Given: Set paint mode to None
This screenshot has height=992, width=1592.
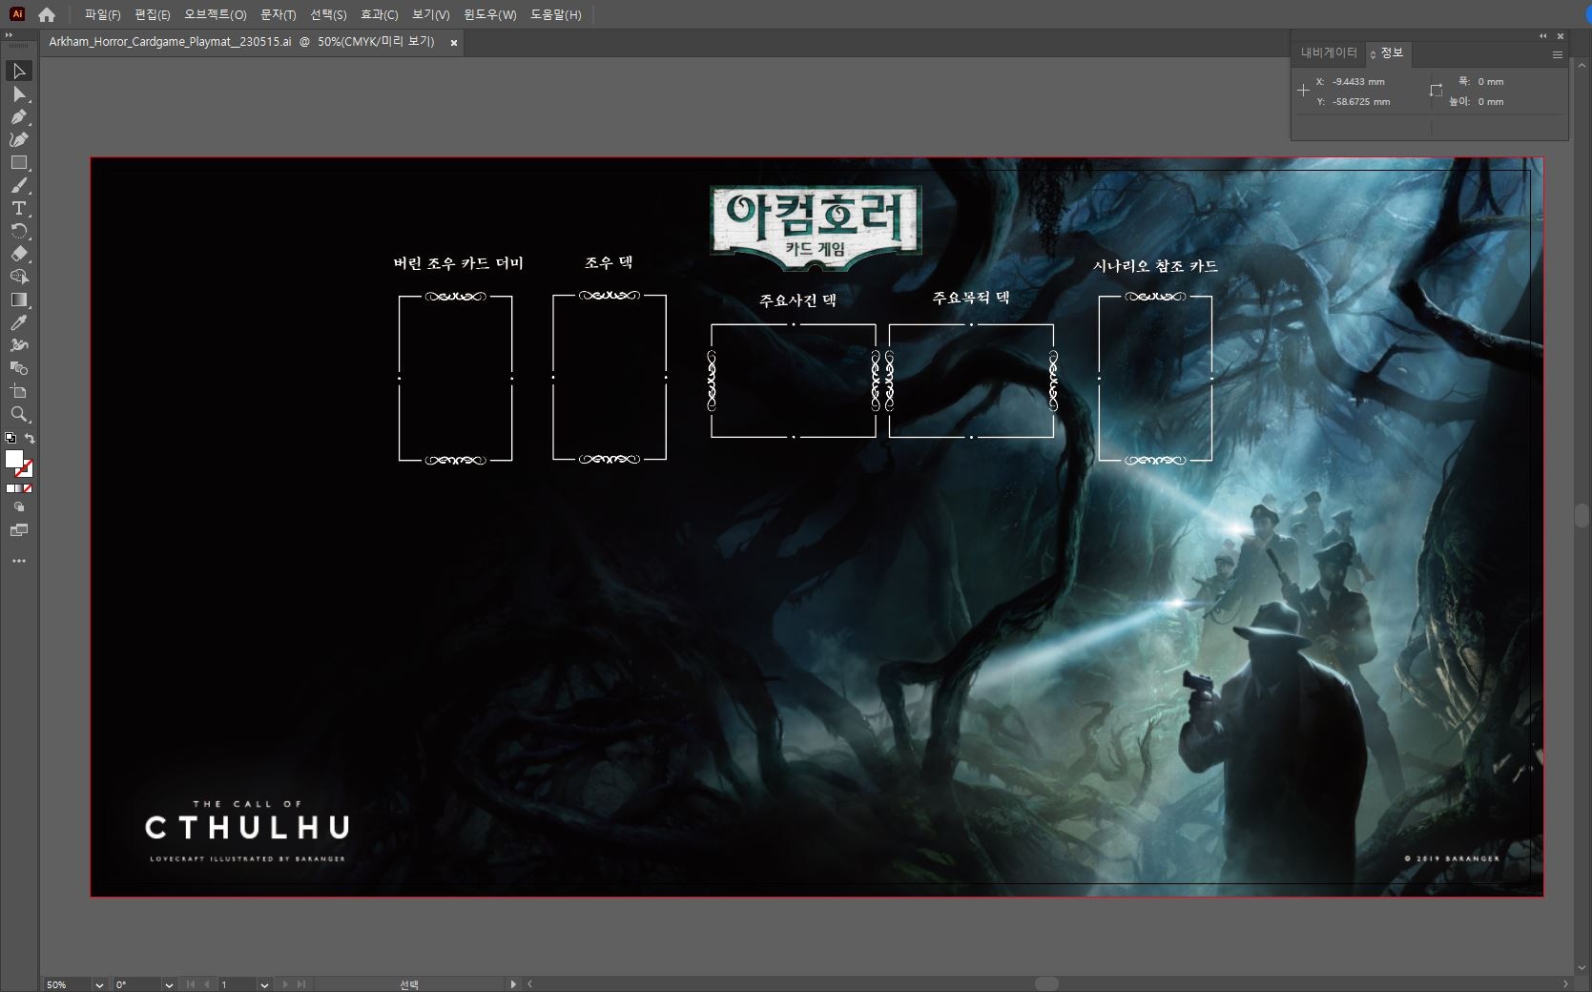Looking at the screenshot, I should coord(28,488).
